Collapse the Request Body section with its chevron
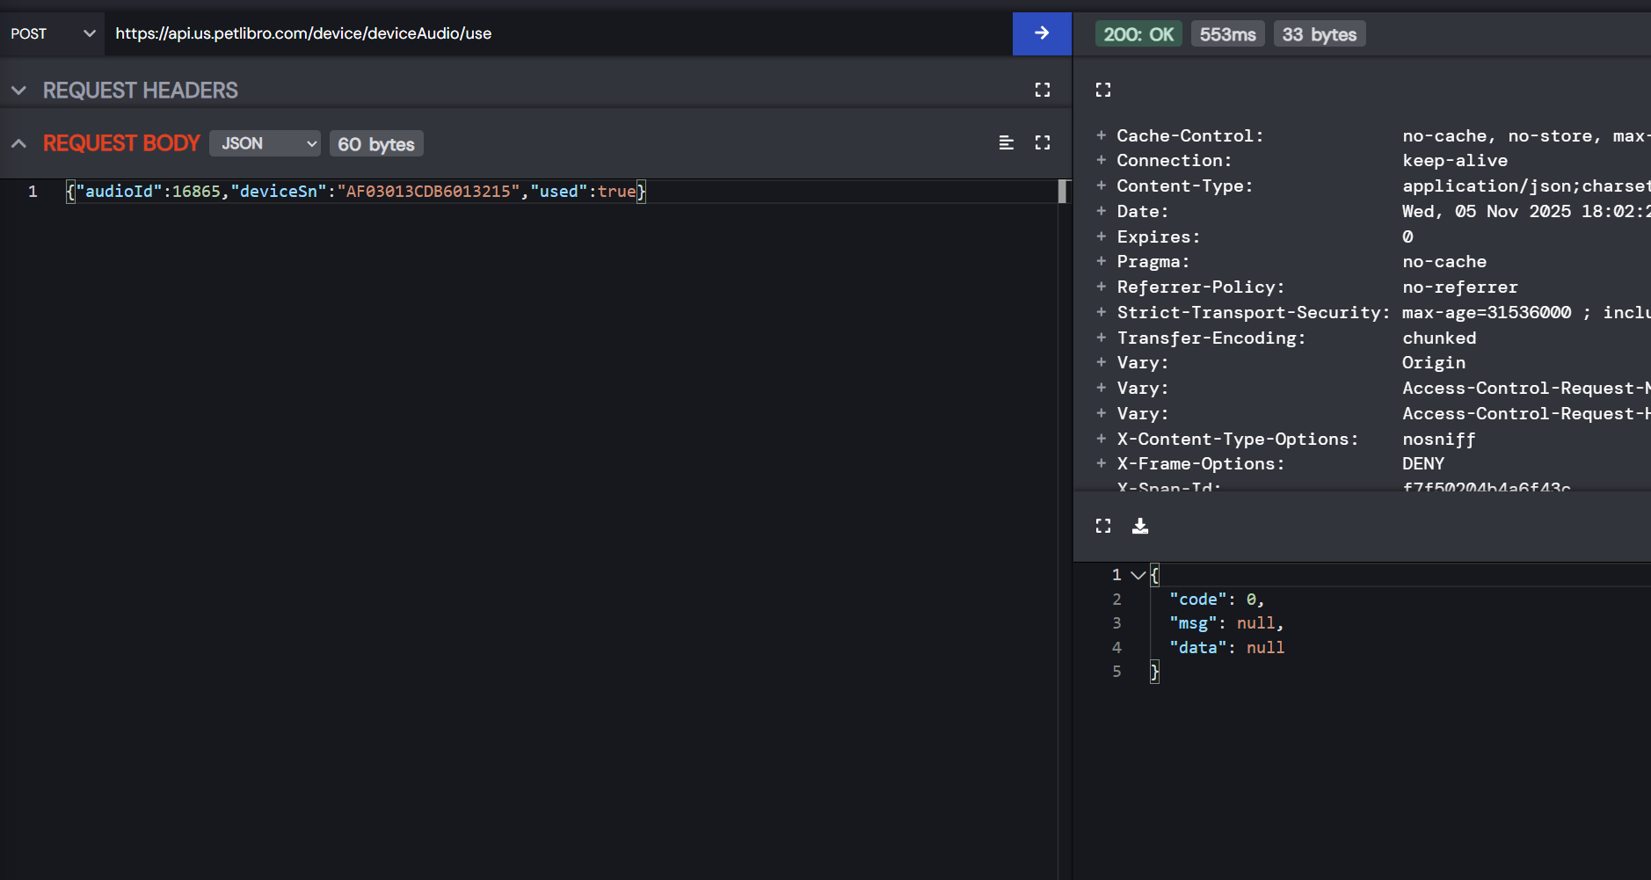1651x880 pixels. 18,142
